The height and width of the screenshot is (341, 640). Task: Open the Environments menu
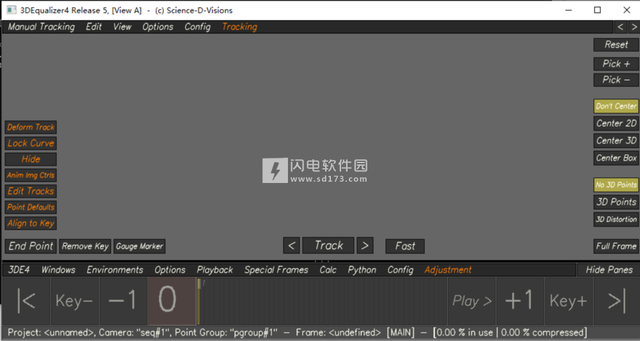[115, 270]
